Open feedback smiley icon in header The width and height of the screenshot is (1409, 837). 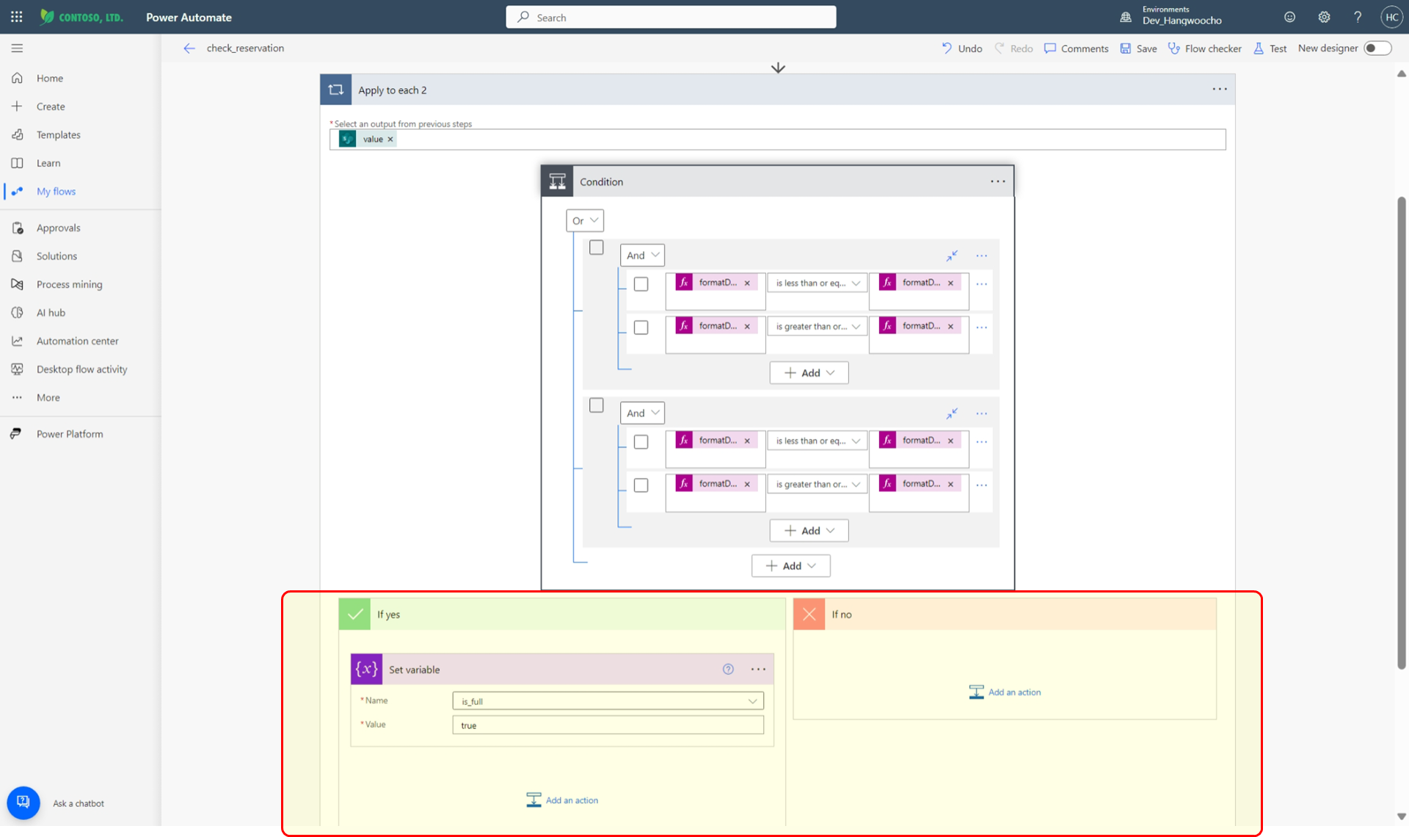1289,17
